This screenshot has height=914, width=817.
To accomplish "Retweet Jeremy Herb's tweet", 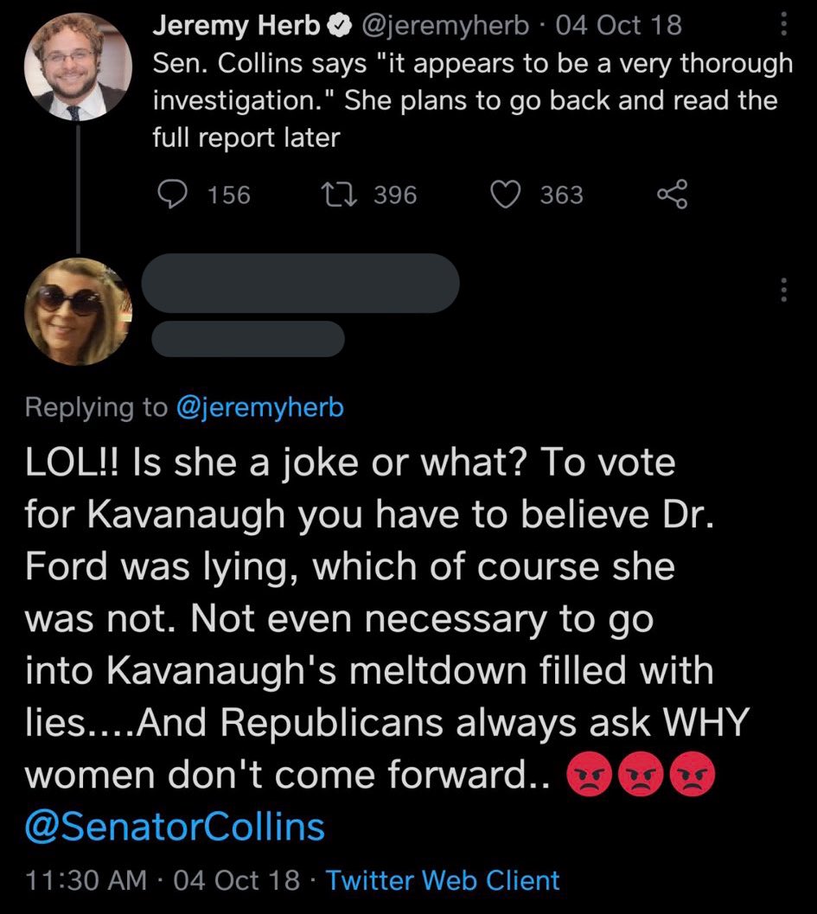I will [339, 195].
